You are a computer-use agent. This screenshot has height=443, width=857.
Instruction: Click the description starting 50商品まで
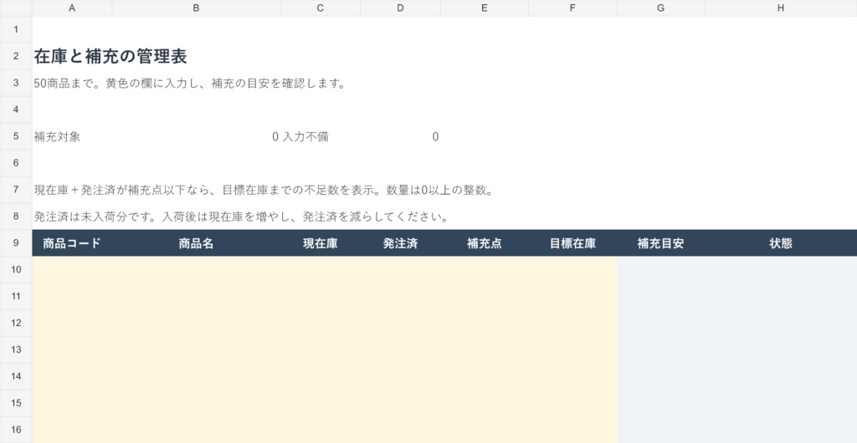click(x=190, y=84)
